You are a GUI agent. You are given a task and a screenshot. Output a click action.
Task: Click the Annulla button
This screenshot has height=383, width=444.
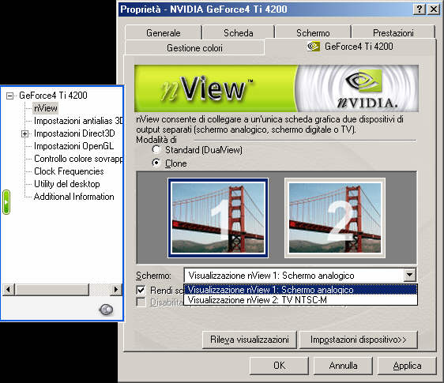tap(343, 366)
